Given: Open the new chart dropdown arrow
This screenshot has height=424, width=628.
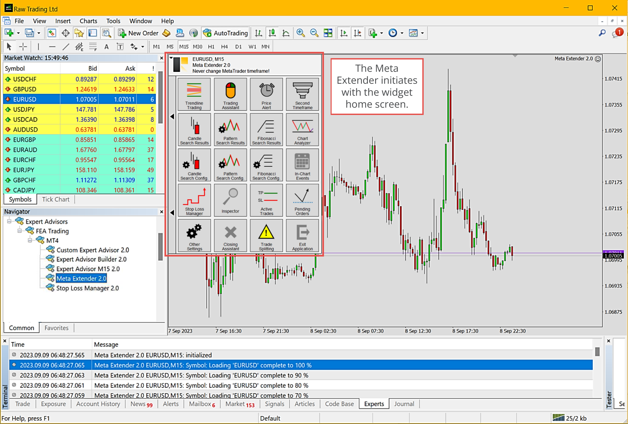Looking at the screenshot, I should [x=18, y=33].
